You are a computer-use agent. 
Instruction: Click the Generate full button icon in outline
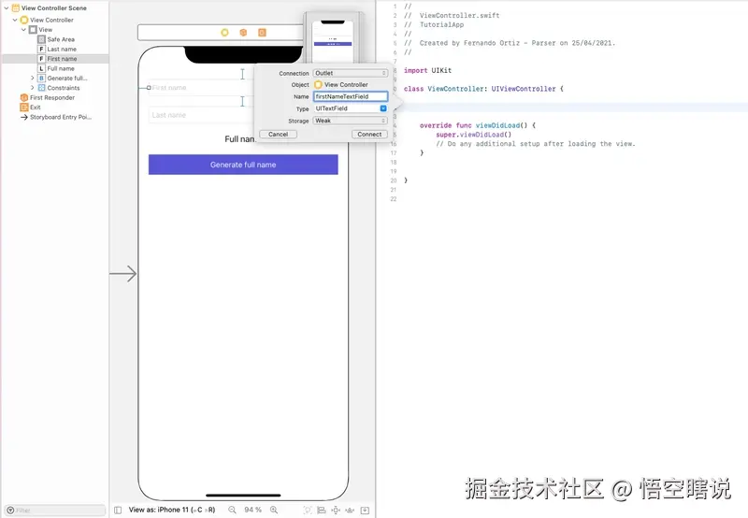[41, 78]
